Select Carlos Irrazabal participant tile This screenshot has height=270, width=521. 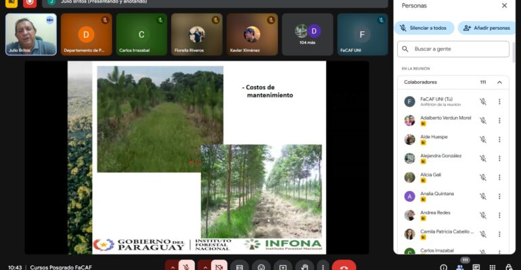click(x=141, y=34)
